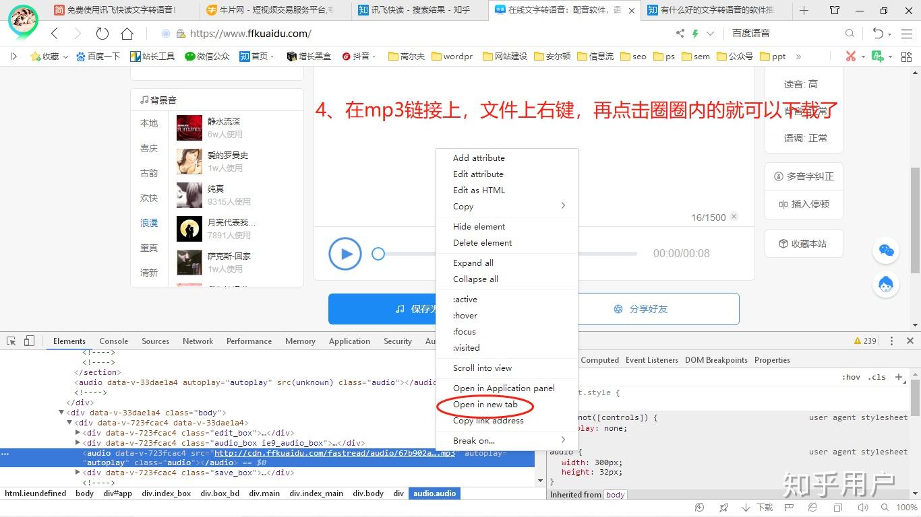Open the bookmarks overflow » chevron
The width and height of the screenshot is (921, 517).
click(798, 57)
